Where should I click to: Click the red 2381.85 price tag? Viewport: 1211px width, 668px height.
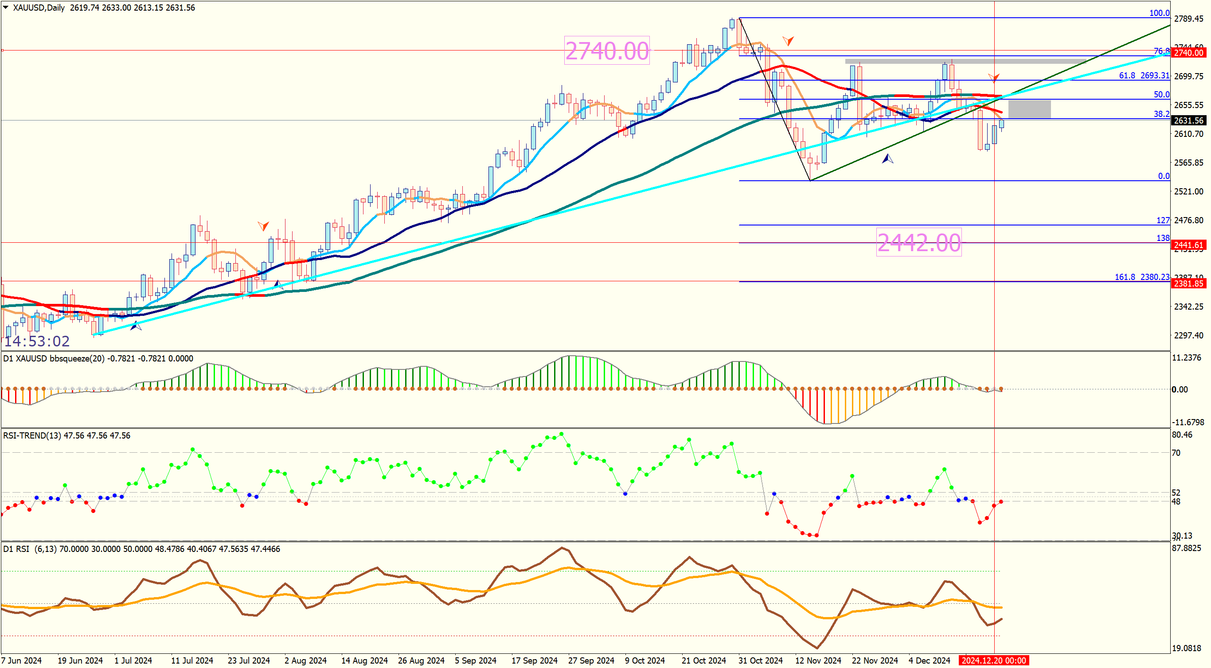[1188, 283]
